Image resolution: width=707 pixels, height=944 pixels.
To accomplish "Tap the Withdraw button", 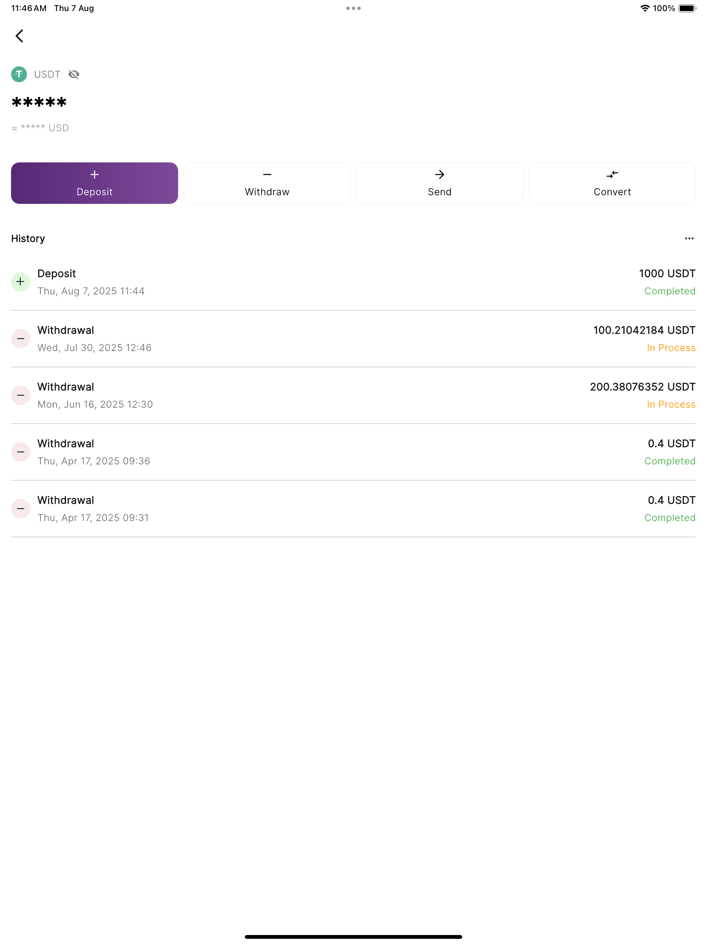I will click(267, 183).
